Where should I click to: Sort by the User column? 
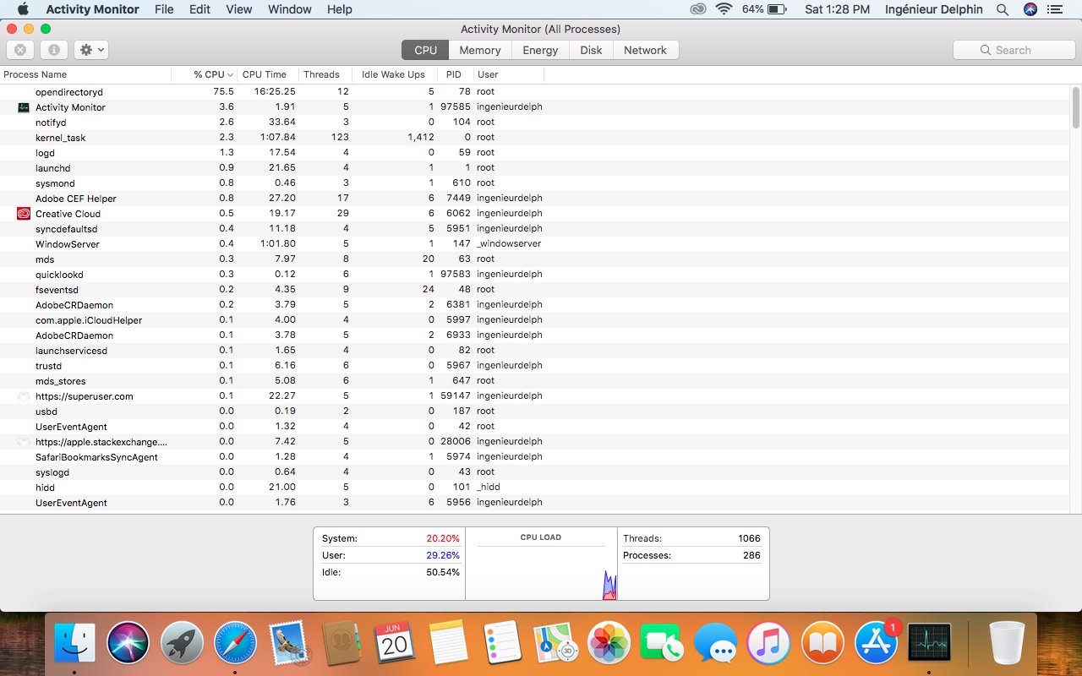point(507,74)
